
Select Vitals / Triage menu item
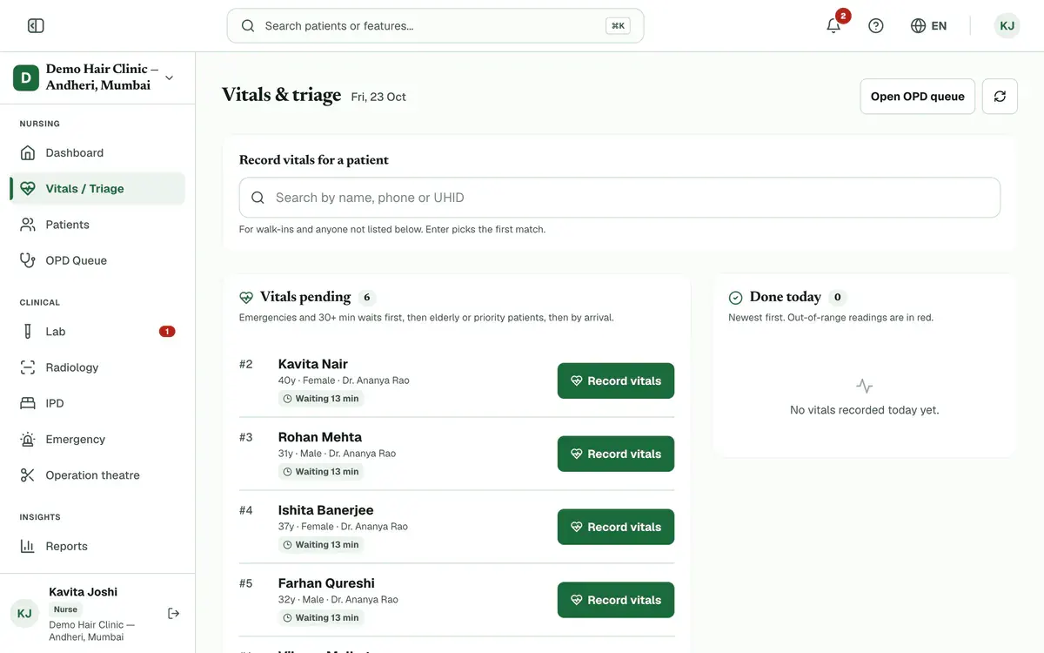tap(97, 189)
